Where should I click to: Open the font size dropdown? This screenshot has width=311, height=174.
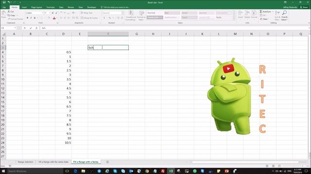pos(50,13)
